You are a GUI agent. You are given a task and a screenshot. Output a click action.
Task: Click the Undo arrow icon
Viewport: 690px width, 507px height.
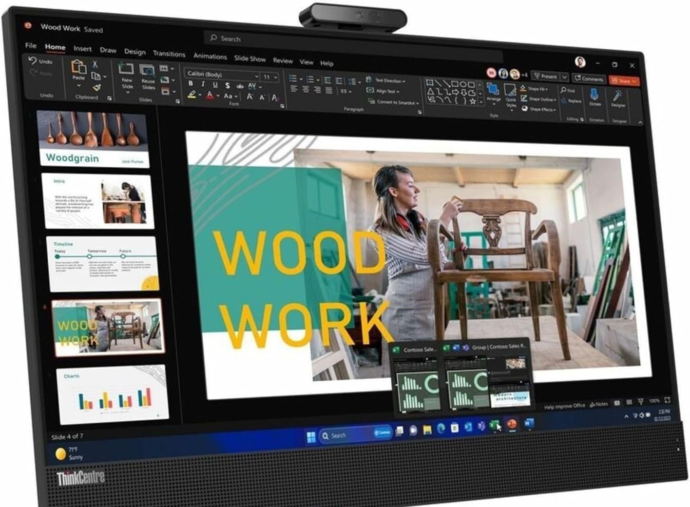(x=33, y=61)
